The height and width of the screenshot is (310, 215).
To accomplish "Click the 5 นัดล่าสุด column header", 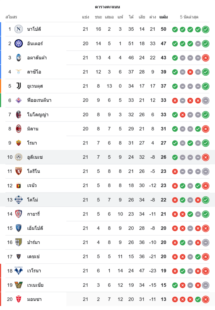I will click(x=189, y=17).
